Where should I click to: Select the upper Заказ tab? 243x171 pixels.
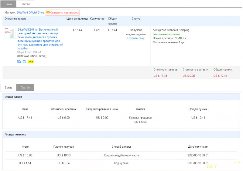pyautogui.click(x=9, y=4)
